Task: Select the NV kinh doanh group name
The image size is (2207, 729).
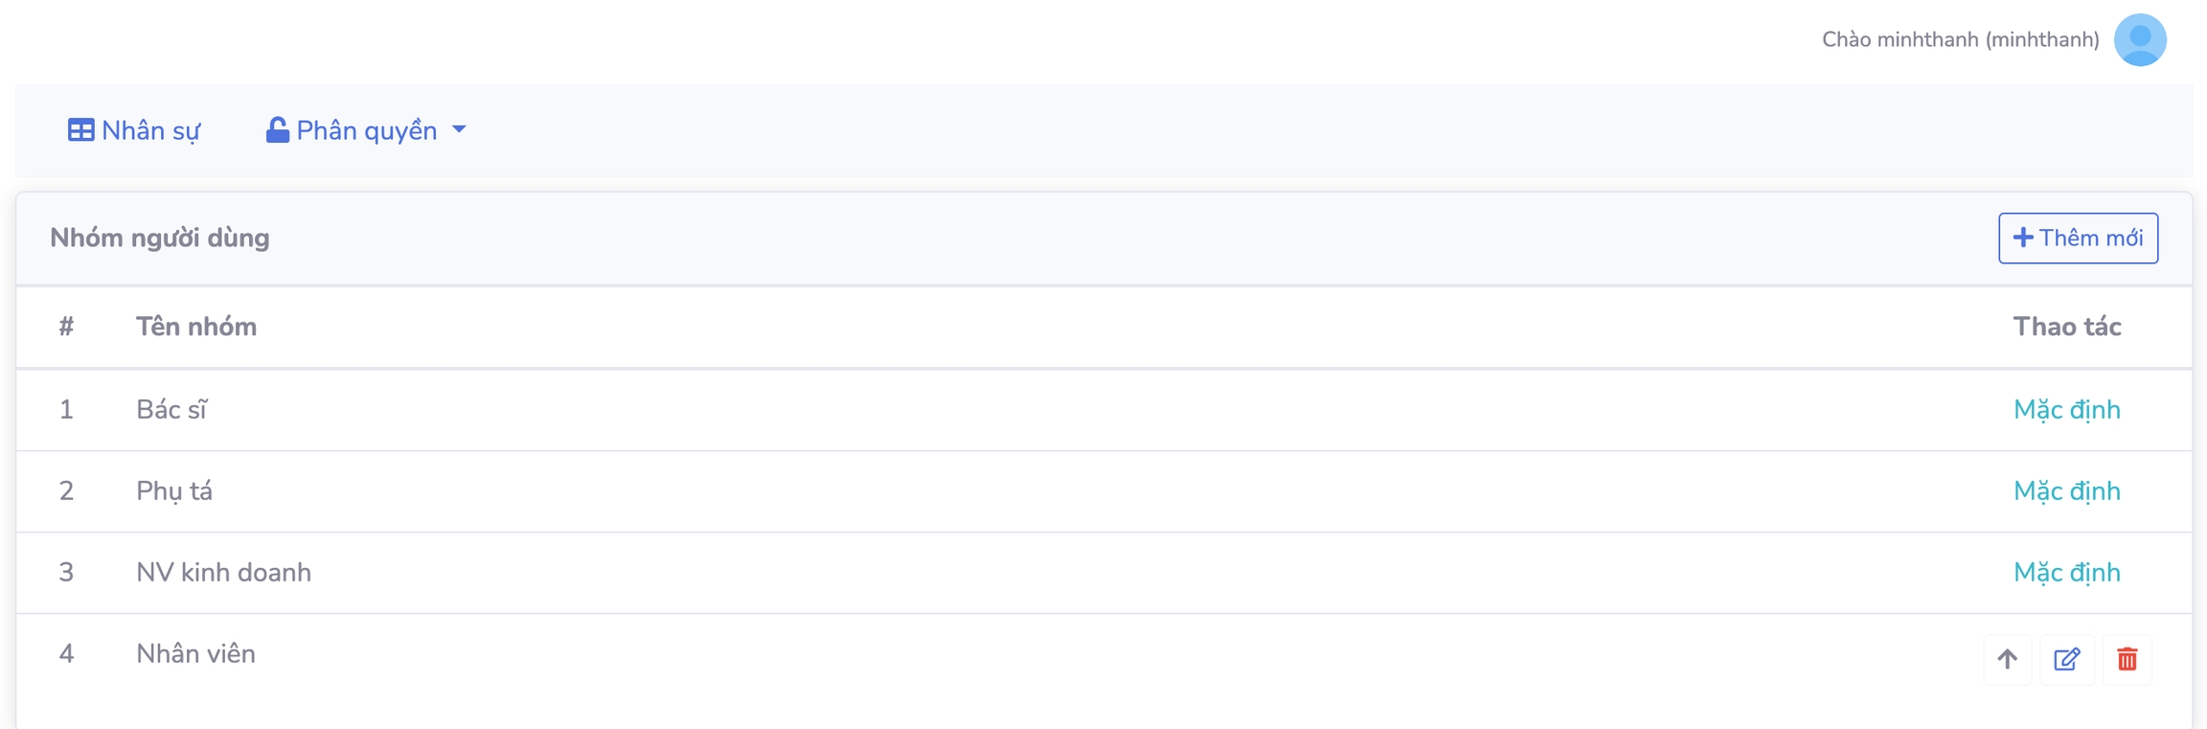Action: click(223, 573)
